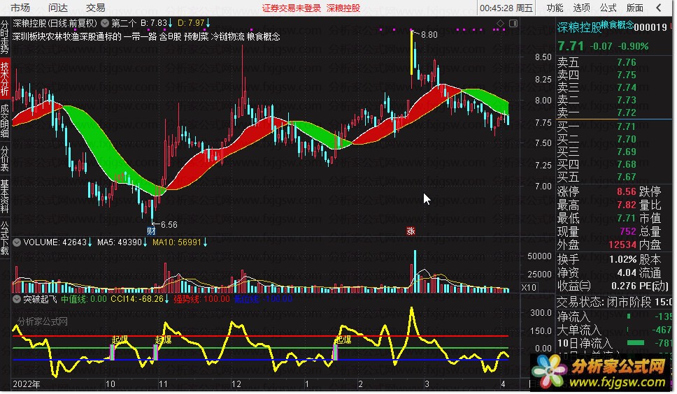Click the 起爆 signal before November
Viewport: 677px width, 394px height.
(163, 340)
